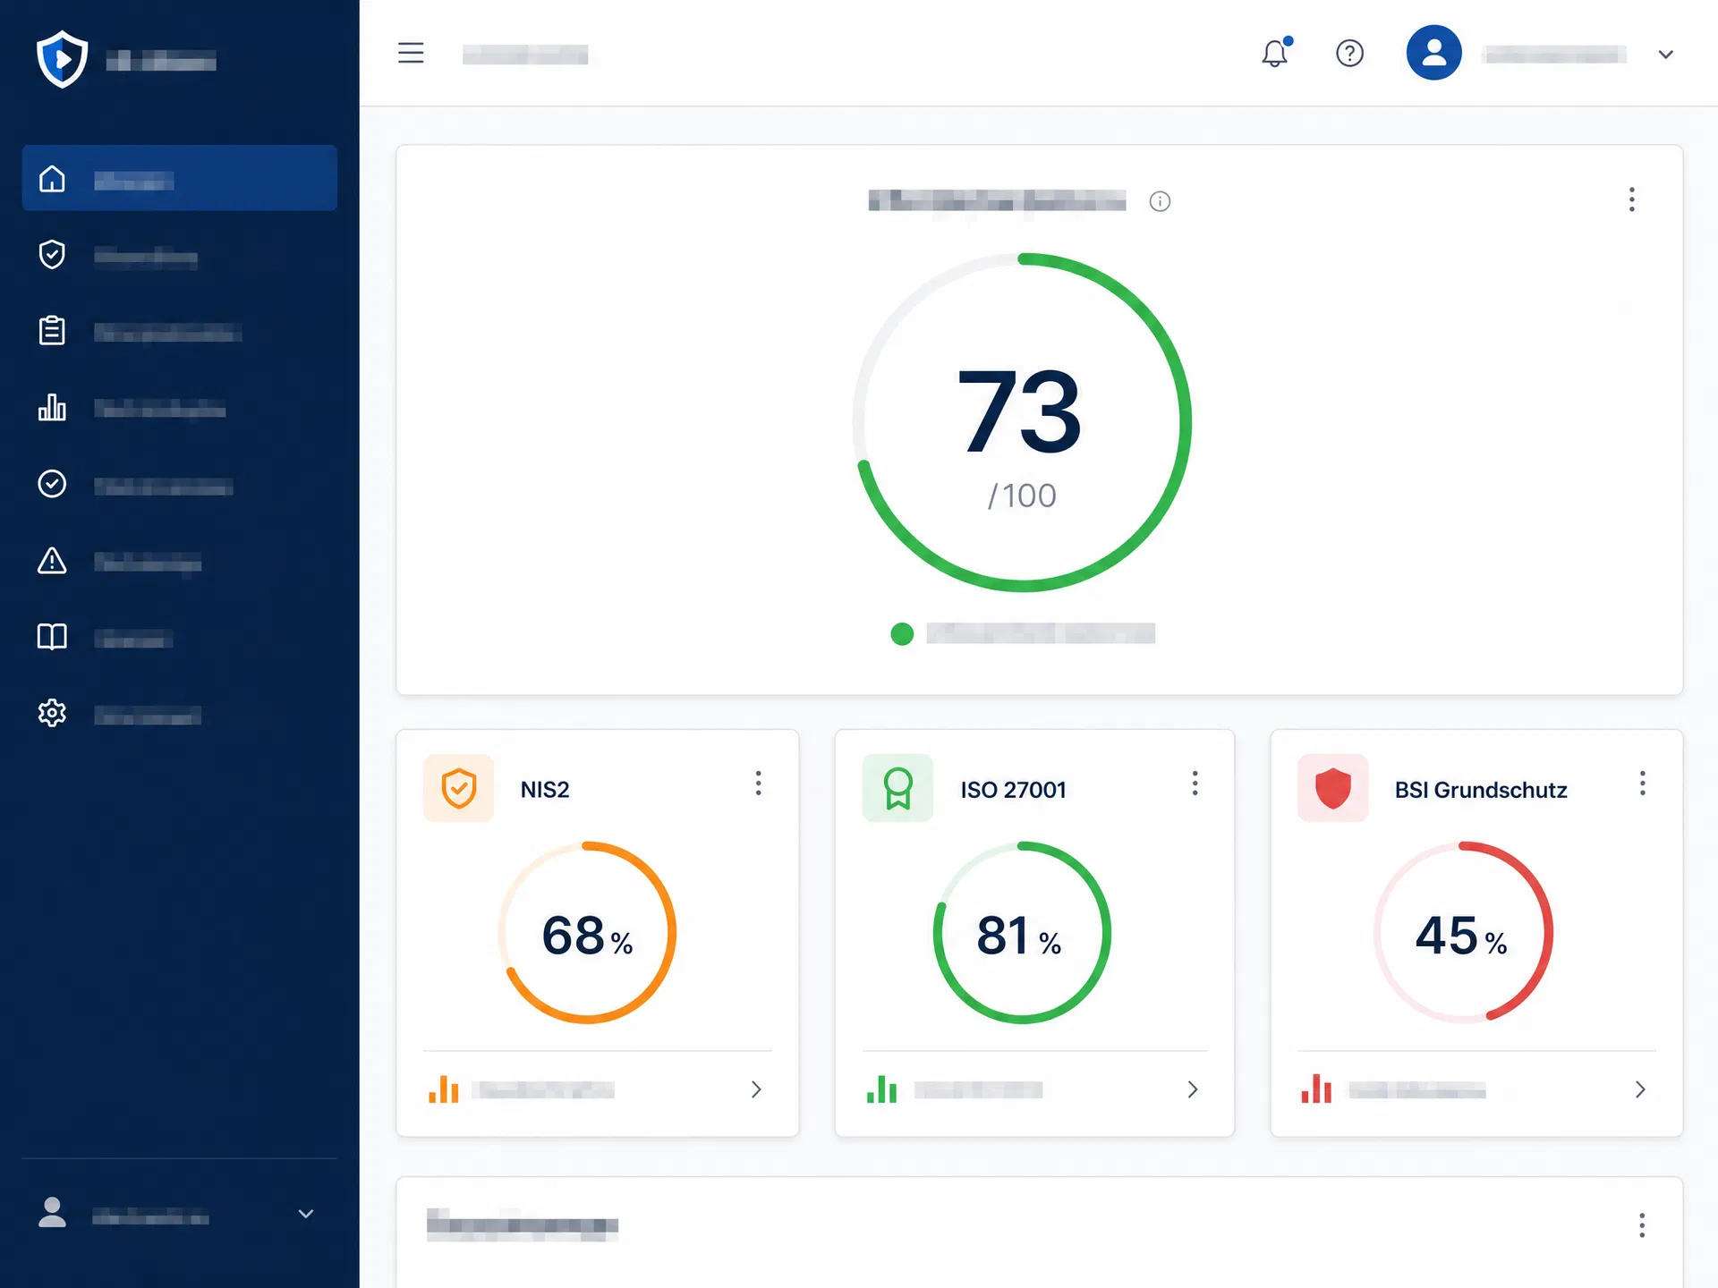Click the /100 label under the score
The image size is (1718, 1288).
(1022, 496)
